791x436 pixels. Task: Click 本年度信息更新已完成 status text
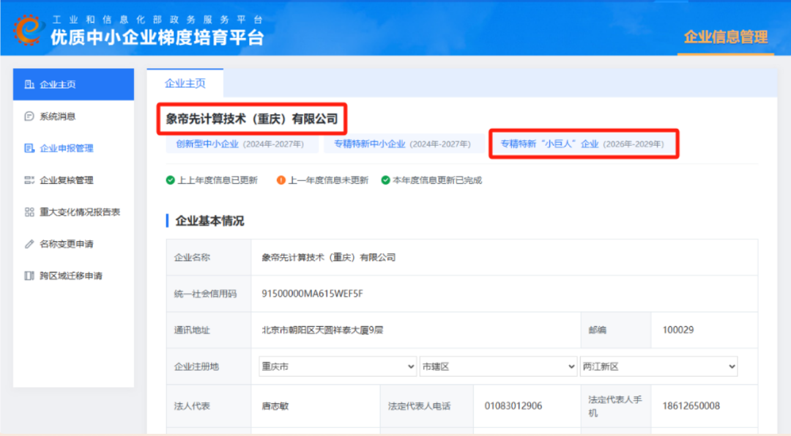pyautogui.click(x=437, y=180)
